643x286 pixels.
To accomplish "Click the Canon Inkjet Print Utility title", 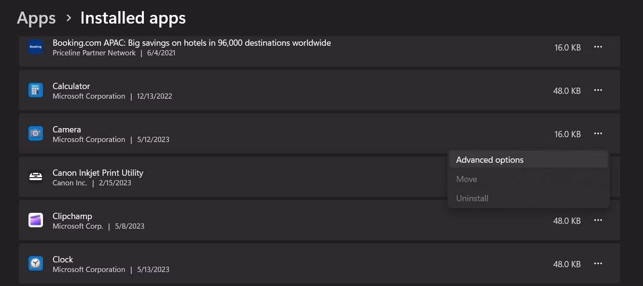I will pos(98,173).
